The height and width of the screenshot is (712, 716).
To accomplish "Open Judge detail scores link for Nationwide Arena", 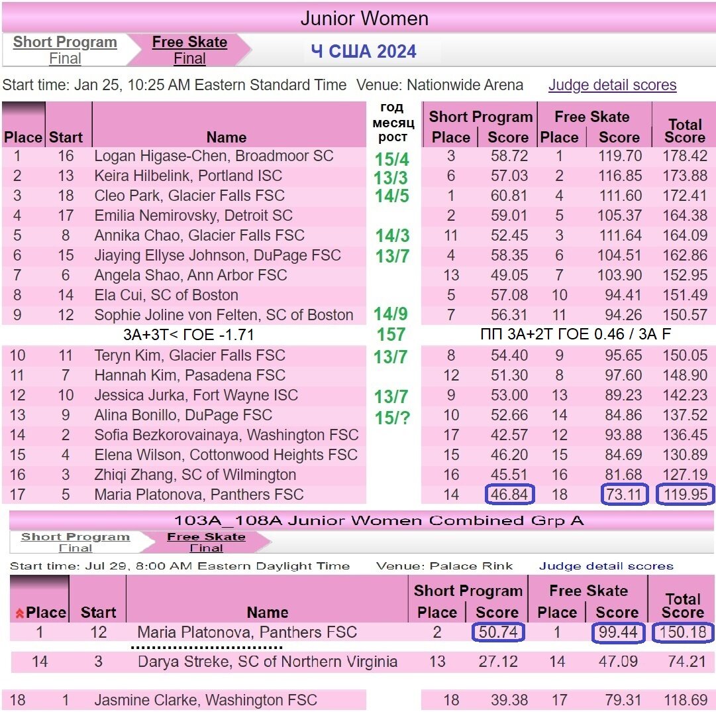I will coord(613,85).
